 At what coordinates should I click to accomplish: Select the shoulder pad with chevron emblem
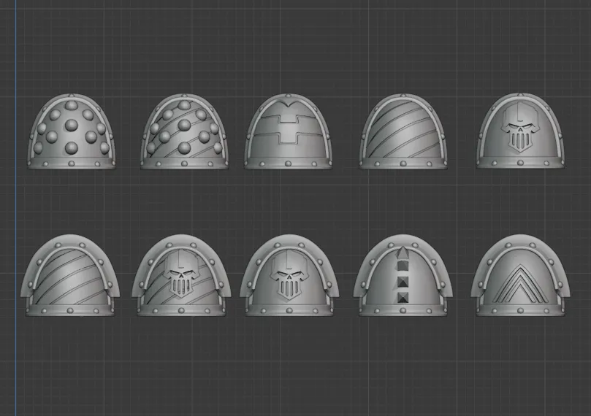(x=521, y=275)
